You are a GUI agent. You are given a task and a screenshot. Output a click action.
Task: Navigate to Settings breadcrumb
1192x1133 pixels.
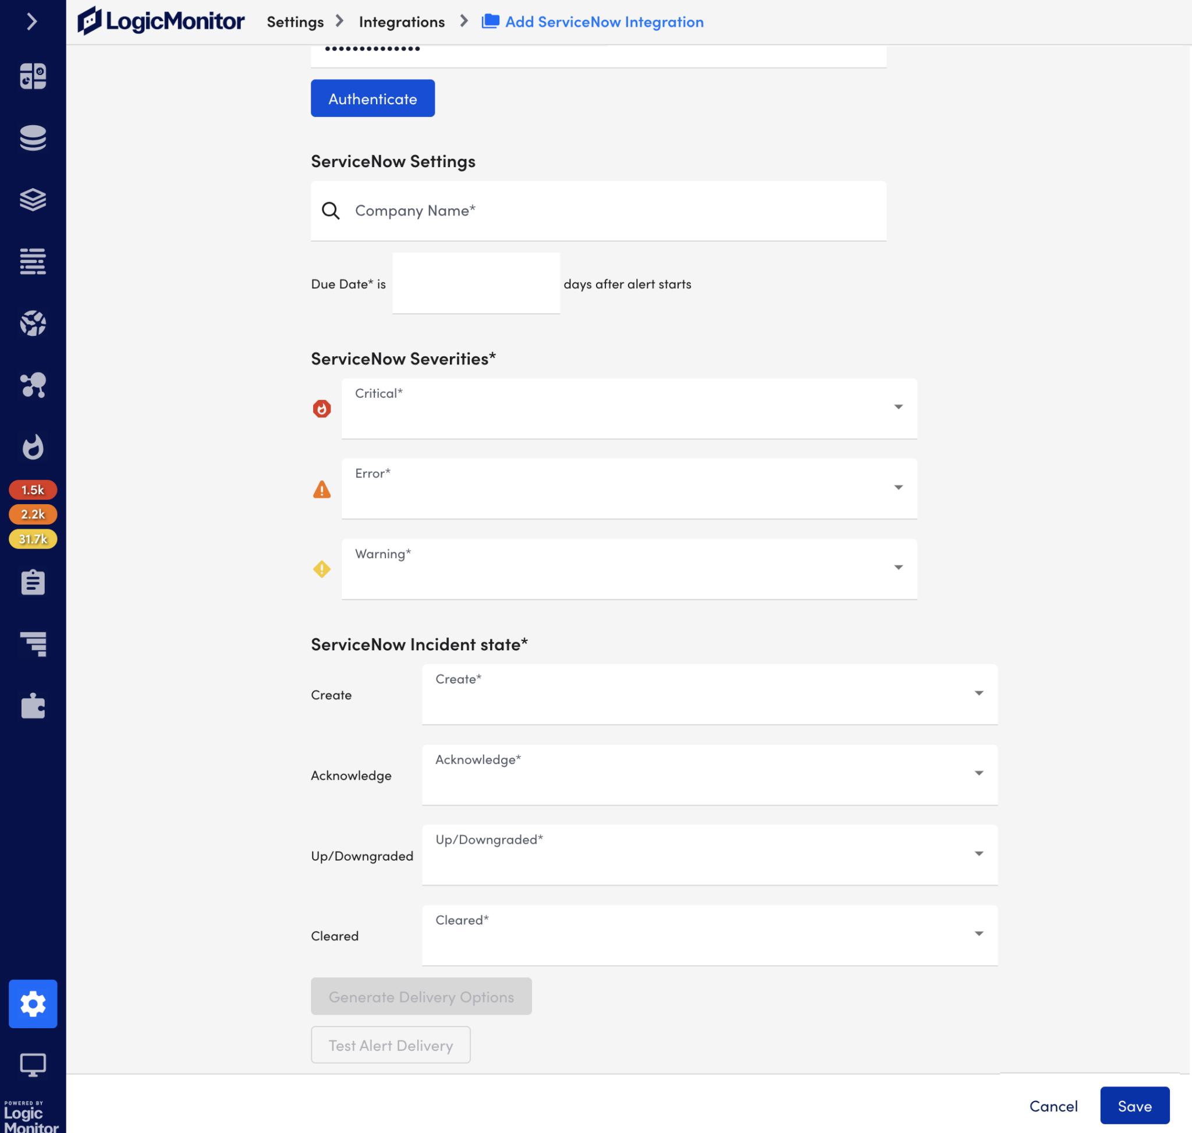tap(295, 22)
